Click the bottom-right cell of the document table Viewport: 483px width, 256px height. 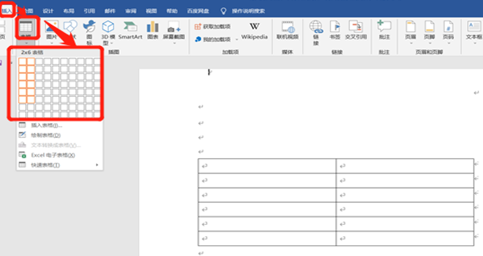click(405, 239)
